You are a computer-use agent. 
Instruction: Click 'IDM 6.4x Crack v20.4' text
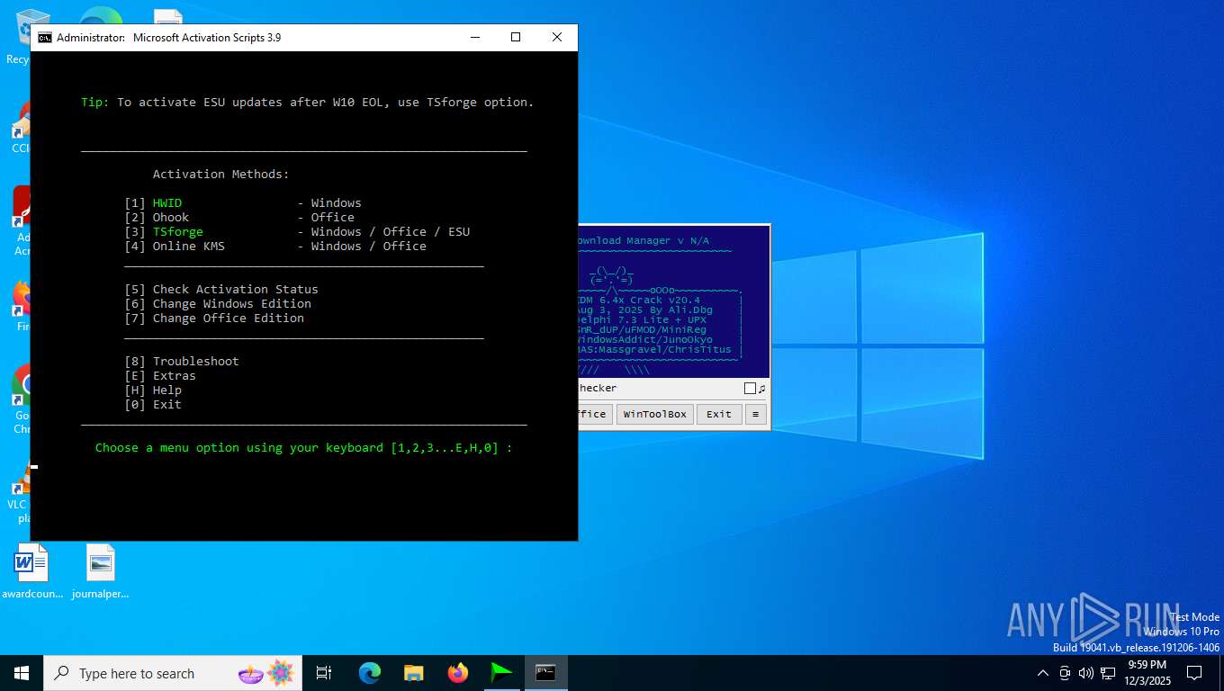[x=639, y=301]
